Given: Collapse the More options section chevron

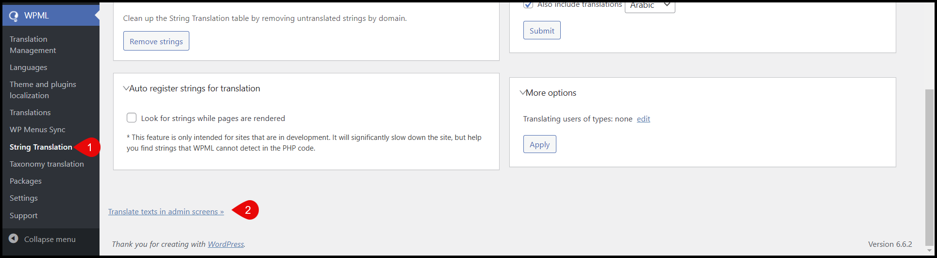Looking at the screenshot, I should coord(522,92).
